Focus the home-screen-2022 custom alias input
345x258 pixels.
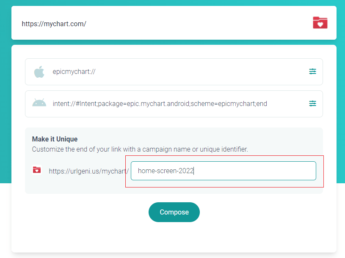[x=224, y=171]
